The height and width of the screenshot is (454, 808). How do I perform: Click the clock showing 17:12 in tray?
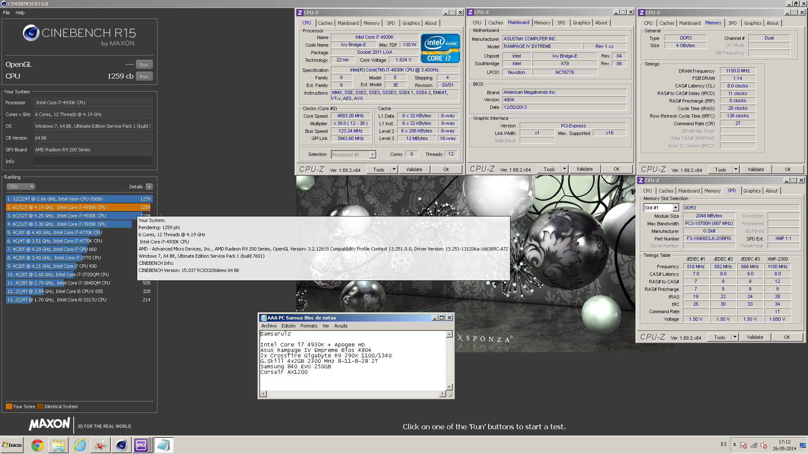tap(784, 442)
